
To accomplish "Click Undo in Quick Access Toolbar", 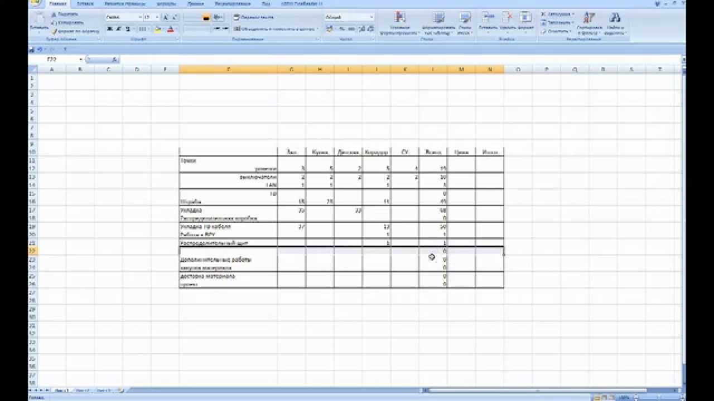I will pos(40,50).
